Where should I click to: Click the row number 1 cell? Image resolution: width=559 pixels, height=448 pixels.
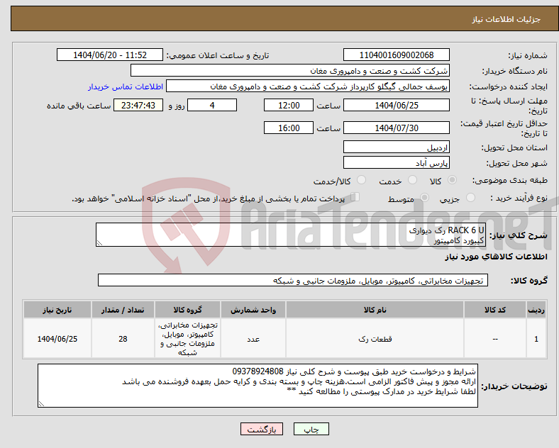click(x=536, y=339)
